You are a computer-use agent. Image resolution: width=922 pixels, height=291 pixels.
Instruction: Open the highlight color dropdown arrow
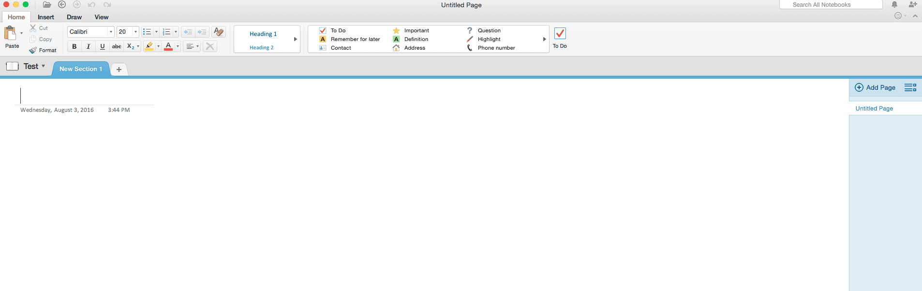tap(158, 46)
